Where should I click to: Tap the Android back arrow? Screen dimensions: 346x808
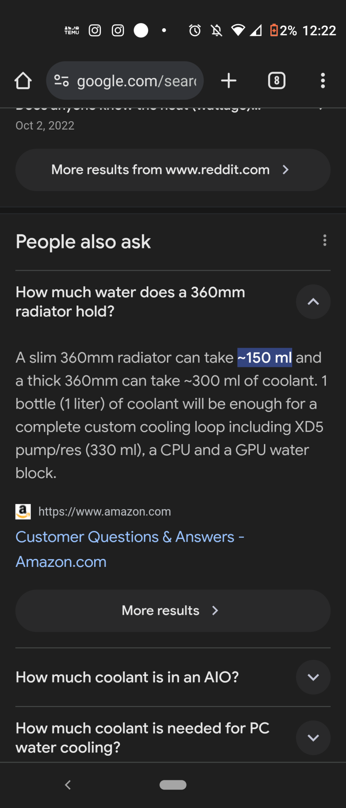tap(68, 785)
